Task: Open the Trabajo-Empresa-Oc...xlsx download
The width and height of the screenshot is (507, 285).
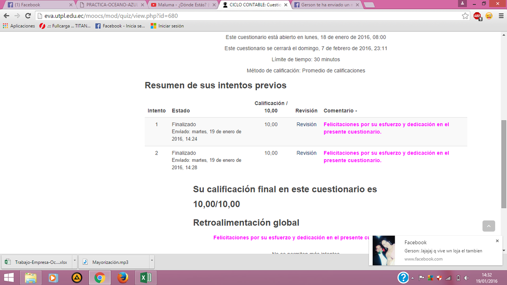Action: point(37,262)
